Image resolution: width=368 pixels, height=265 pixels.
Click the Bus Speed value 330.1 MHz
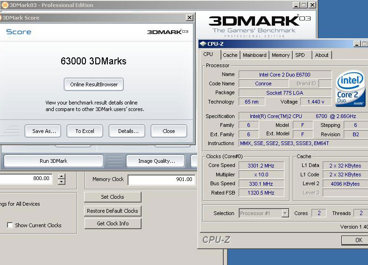tap(261, 184)
